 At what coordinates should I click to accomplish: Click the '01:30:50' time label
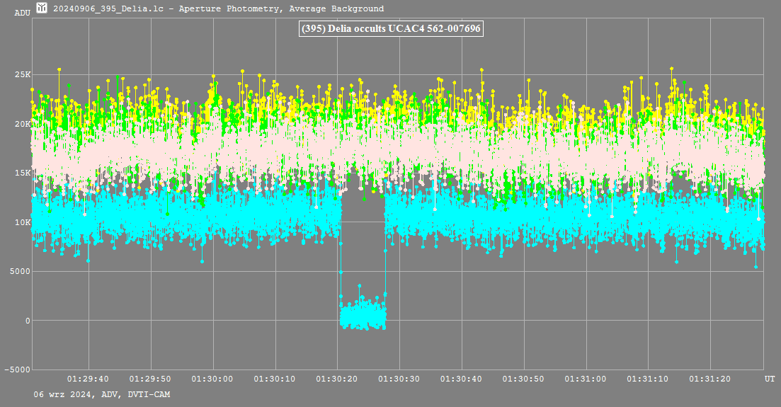point(523,379)
